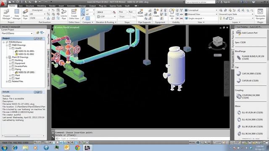Select the CAP SW 3000 part
The width and height of the screenshot is (269, 151).
(x=249, y=73)
